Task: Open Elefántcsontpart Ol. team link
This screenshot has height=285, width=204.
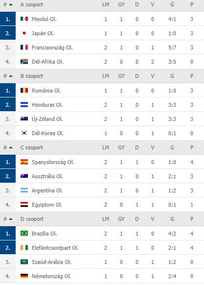Action: tap(55, 248)
